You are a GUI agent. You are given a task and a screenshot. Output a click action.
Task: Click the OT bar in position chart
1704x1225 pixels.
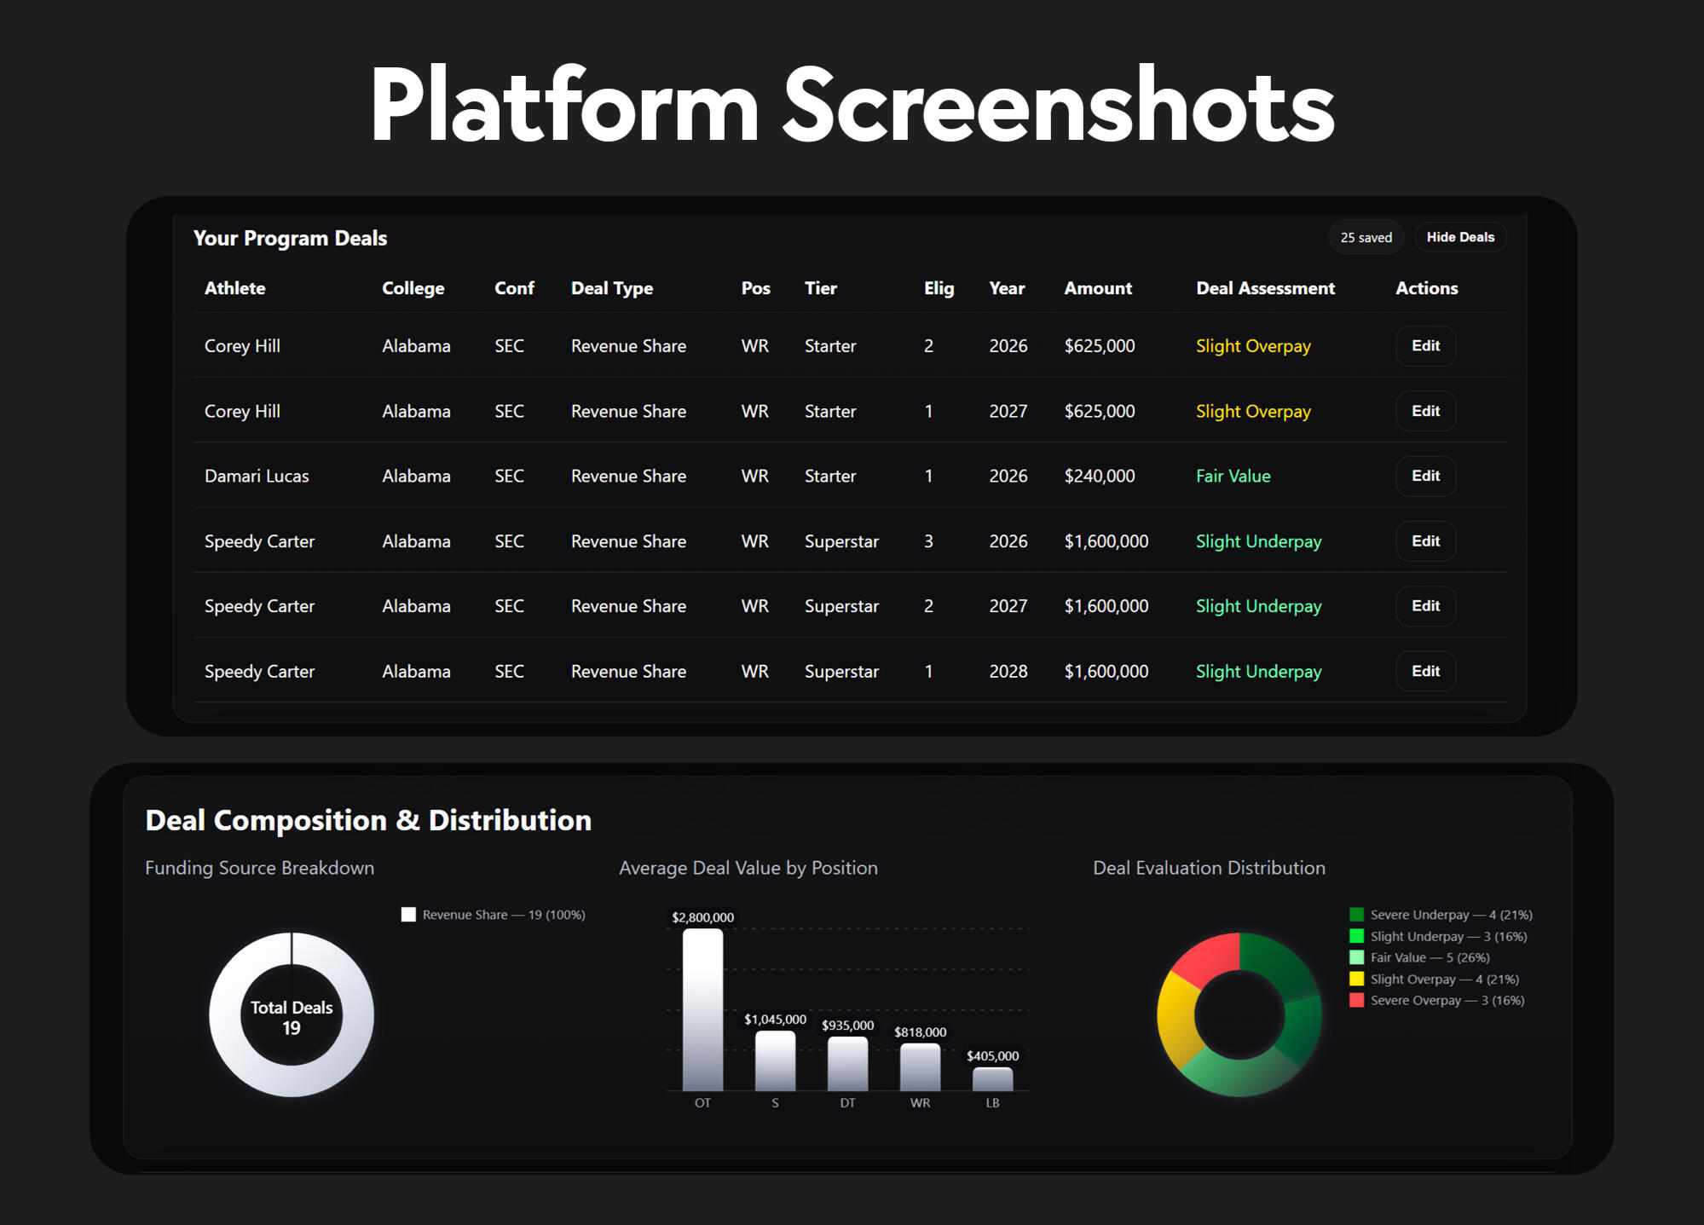[702, 1010]
